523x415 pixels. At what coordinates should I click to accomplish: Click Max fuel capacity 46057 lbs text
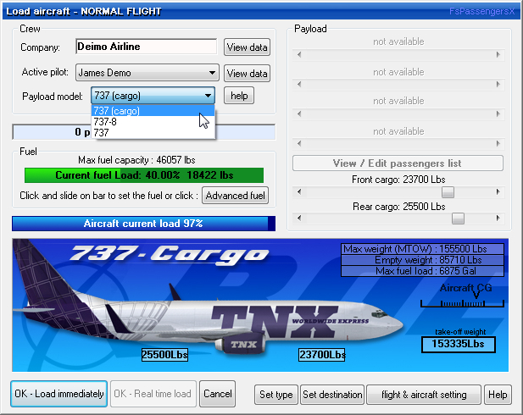[x=136, y=160]
